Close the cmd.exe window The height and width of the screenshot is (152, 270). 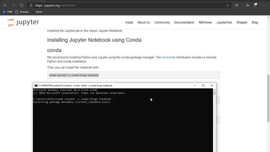pyautogui.click(x=212, y=85)
